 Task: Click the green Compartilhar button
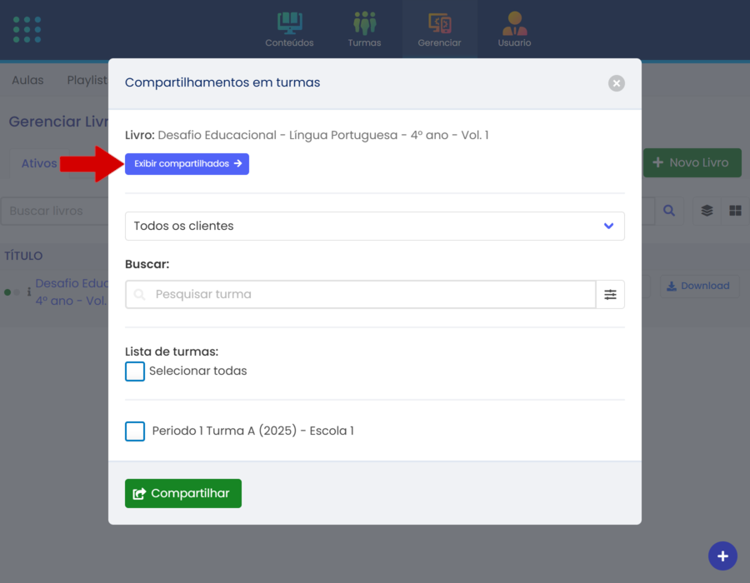(x=183, y=493)
